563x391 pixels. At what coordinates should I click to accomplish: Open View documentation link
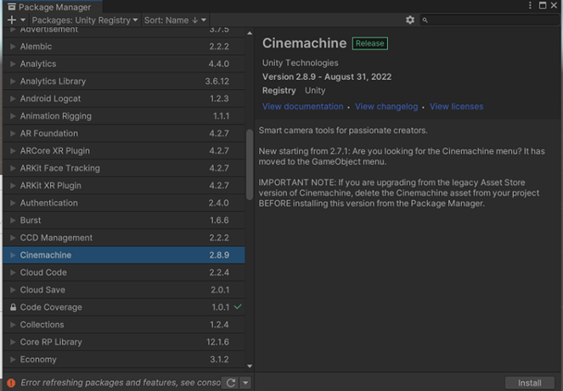pyautogui.click(x=302, y=107)
